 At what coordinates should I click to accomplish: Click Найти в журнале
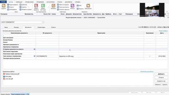63,5
